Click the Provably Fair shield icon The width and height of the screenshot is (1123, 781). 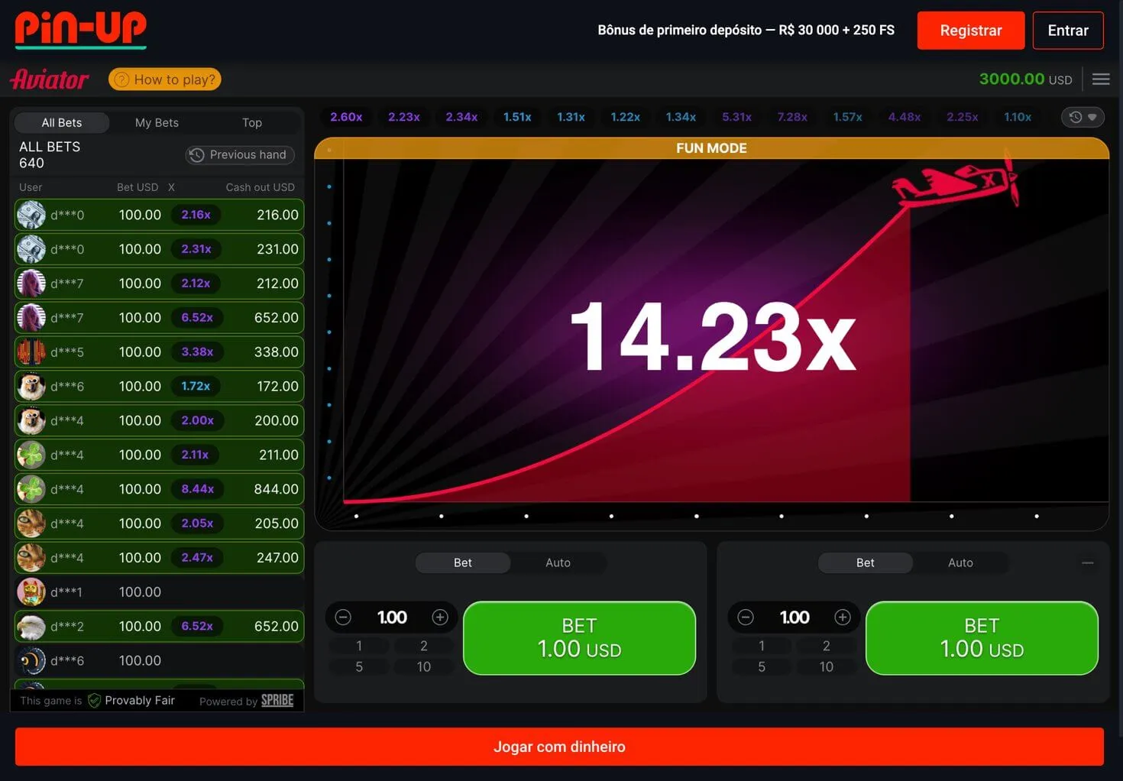[x=94, y=701]
